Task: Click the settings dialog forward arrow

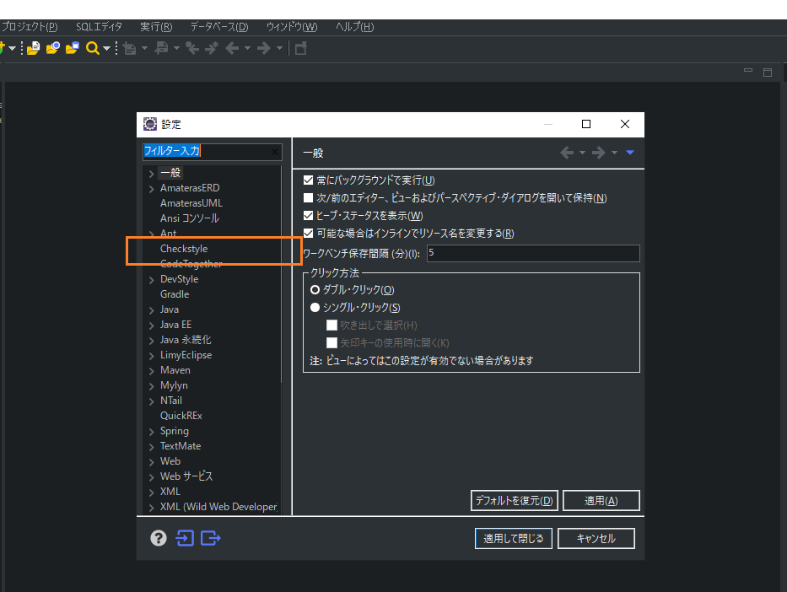Action: pyautogui.click(x=598, y=153)
